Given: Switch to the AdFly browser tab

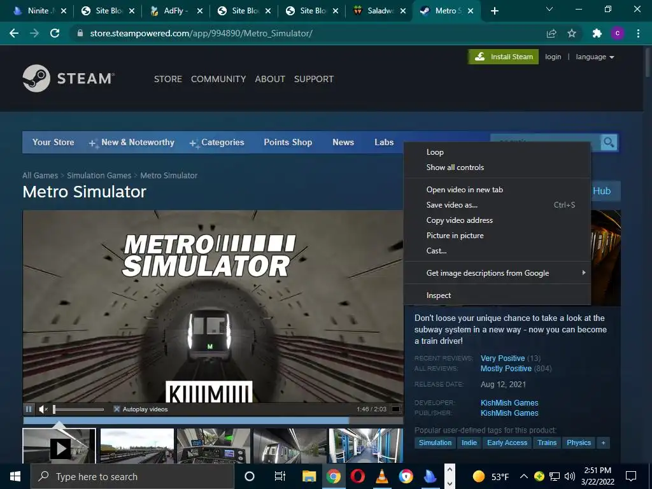Looking at the screenshot, I should (x=174, y=11).
